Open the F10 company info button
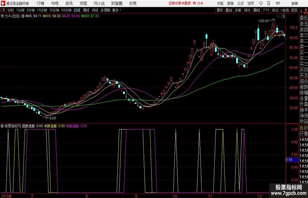This screenshot has height=198, width=308. click(x=266, y=10)
